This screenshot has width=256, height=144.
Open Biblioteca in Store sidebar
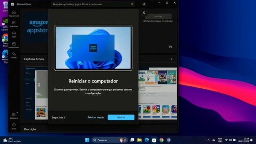[14, 116]
